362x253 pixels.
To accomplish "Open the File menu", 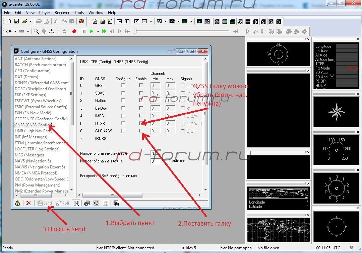I will pyautogui.click(x=7, y=13).
